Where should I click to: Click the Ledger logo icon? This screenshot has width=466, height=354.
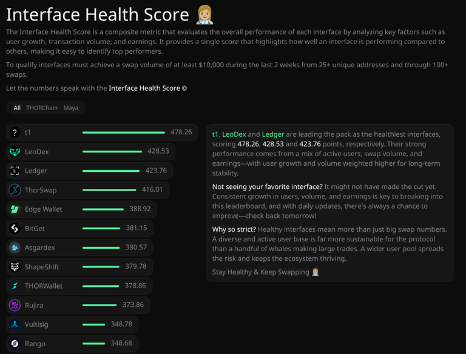(15, 171)
